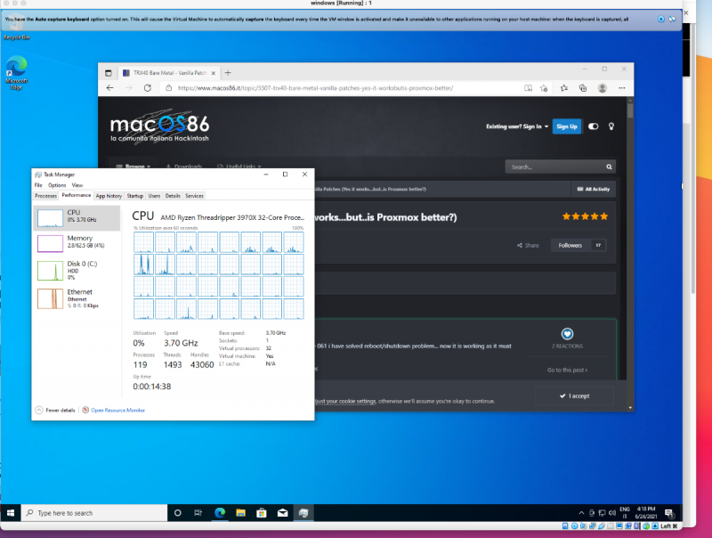Switch to Users tab
The height and width of the screenshot is (538, 712).
click(x=154, y=196)
